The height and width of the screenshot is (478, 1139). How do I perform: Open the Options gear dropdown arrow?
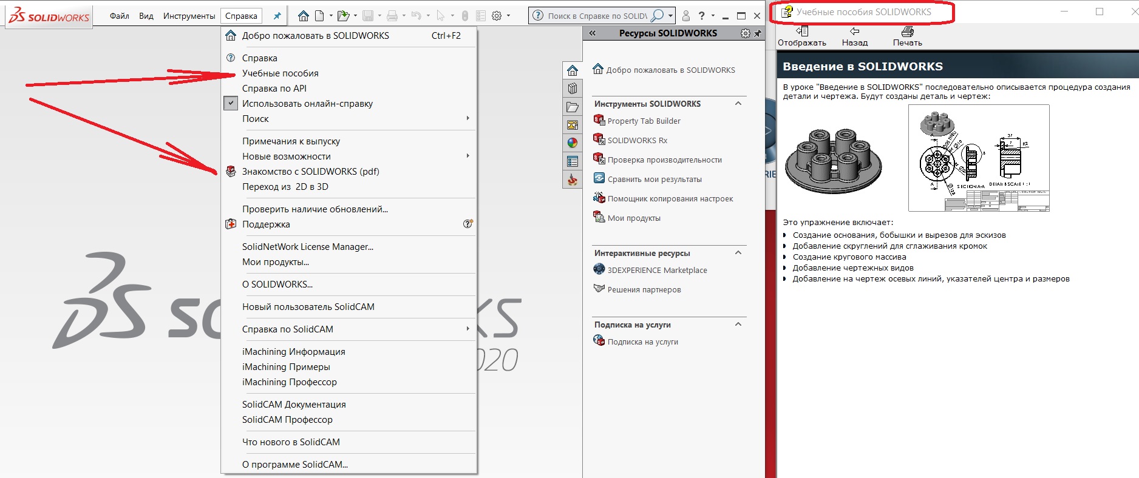tap(508, 16)
